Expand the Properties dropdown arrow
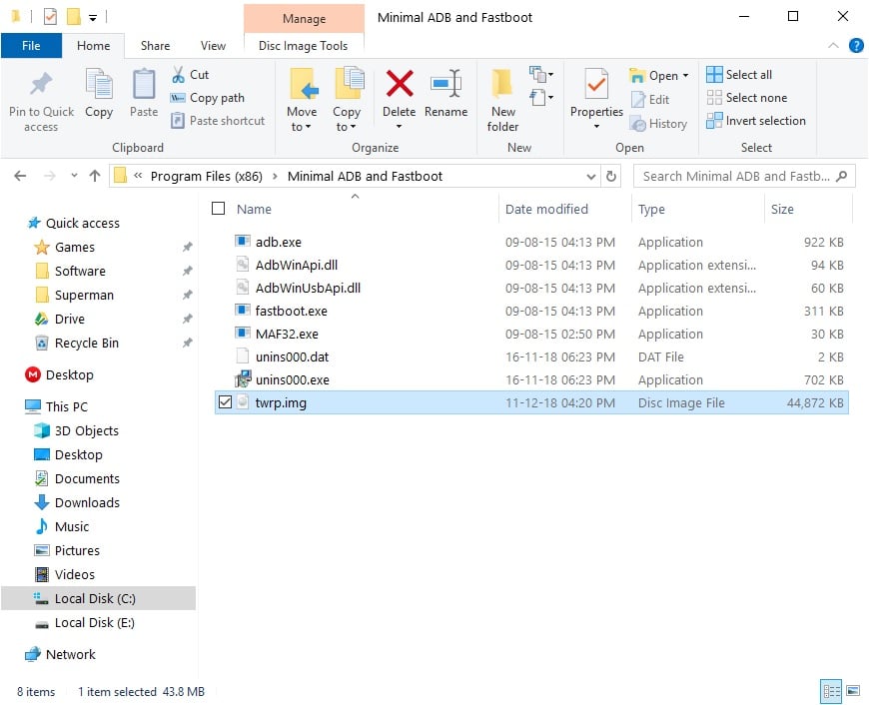Screen dimensions: 869x705 coord(596,127)
